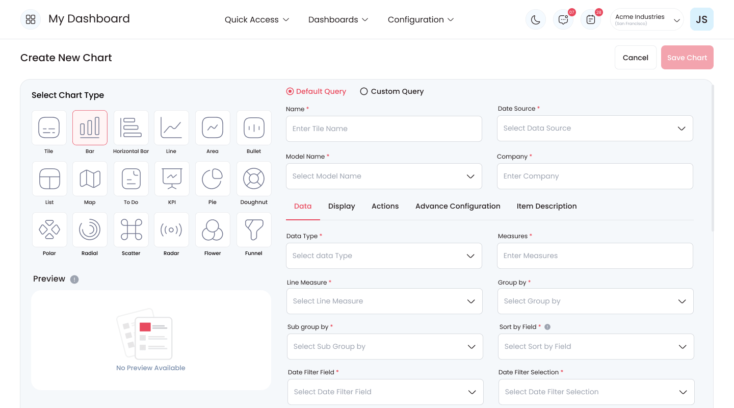Open the Select Data Source dropdown

[x=595, y=129]
